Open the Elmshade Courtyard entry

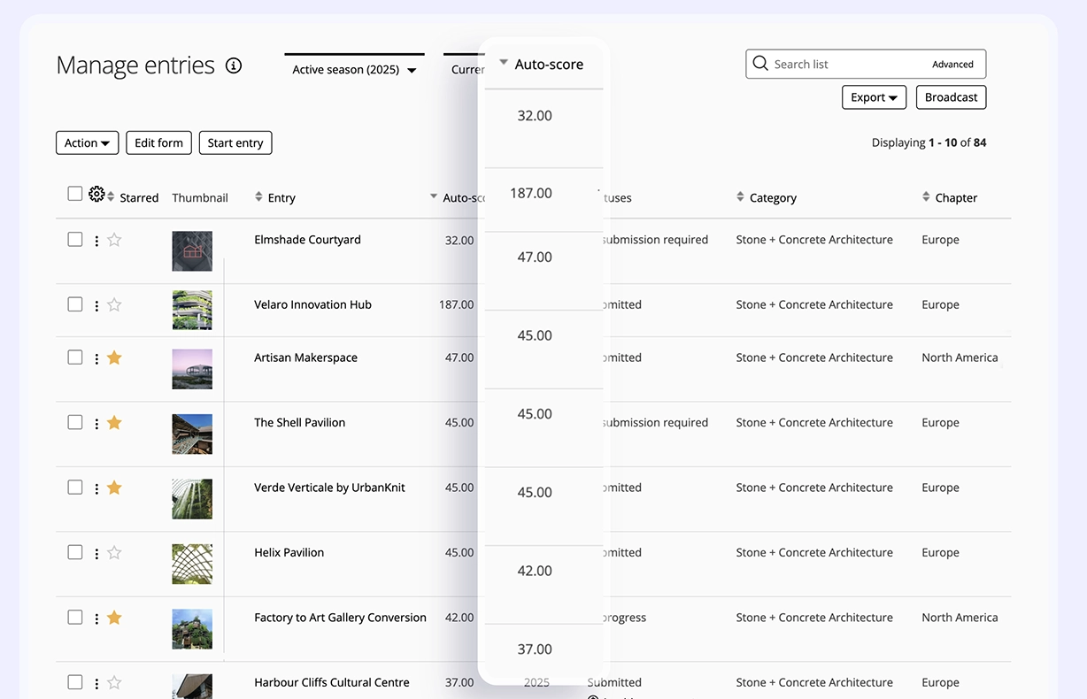tap(307, 240)
